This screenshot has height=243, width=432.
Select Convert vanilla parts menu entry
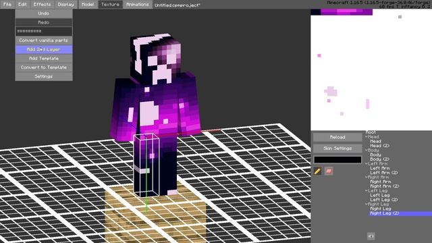(43, 40)
